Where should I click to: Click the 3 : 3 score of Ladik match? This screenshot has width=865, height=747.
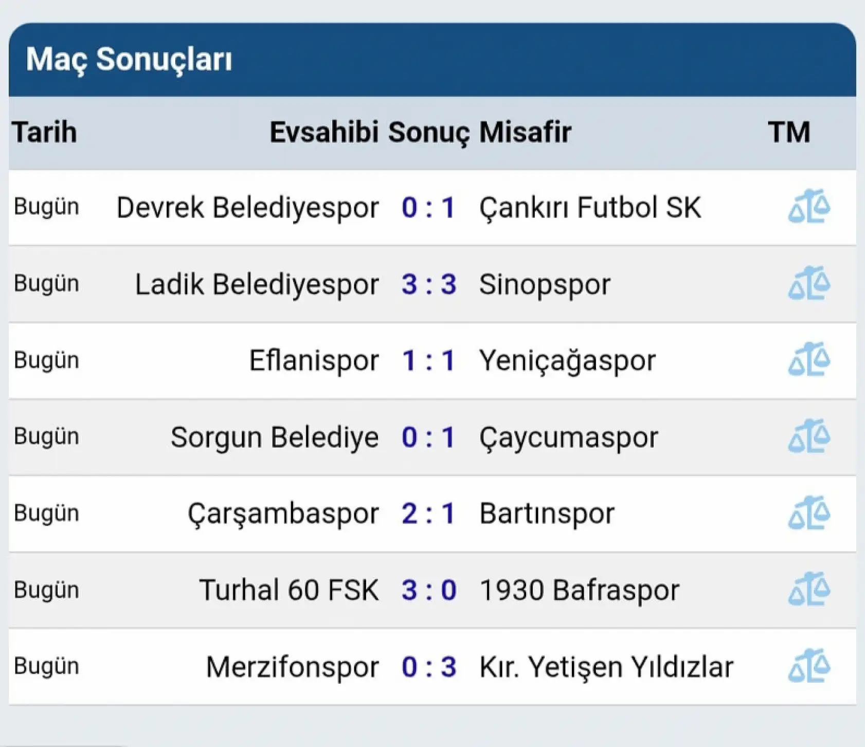[x=429, y=283]
